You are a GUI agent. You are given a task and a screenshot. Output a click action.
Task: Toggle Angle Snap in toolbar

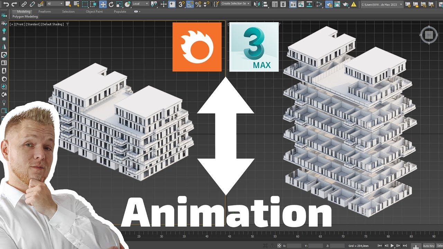pyautogui.click(x=190, y=4)
